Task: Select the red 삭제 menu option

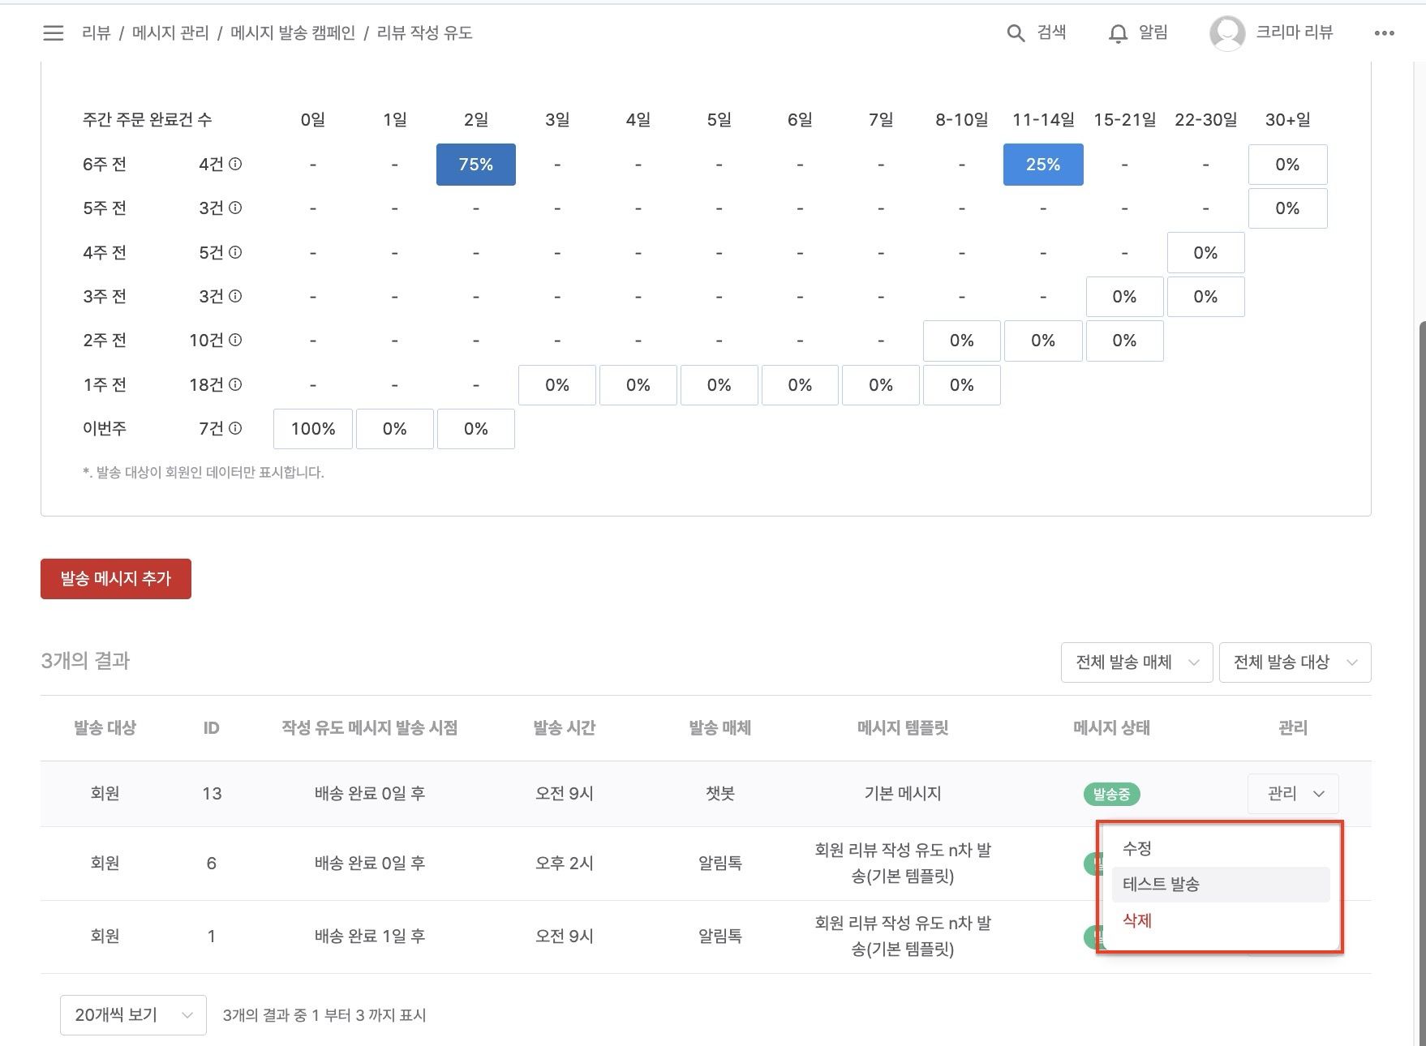Action: tap(1137, 920)
